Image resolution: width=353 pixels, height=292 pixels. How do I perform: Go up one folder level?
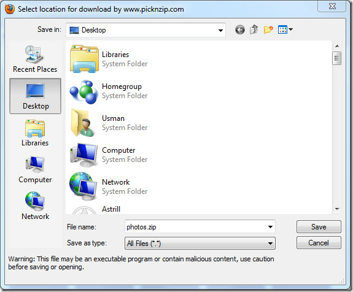tap(254, 29)
